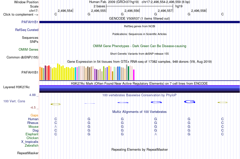
Task: Open the RefSeq Curated track label
Action: (27, 30)
